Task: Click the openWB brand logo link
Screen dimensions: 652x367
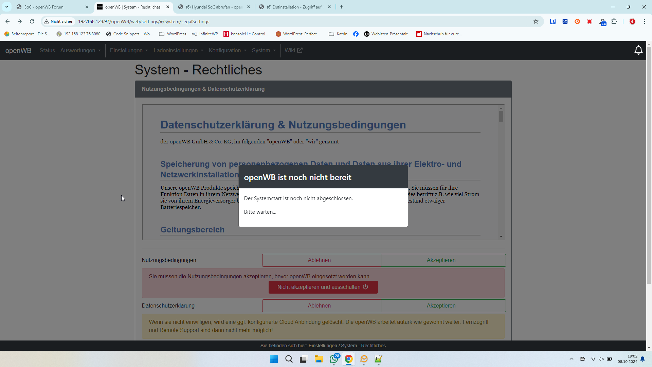Action: point(18,51)
